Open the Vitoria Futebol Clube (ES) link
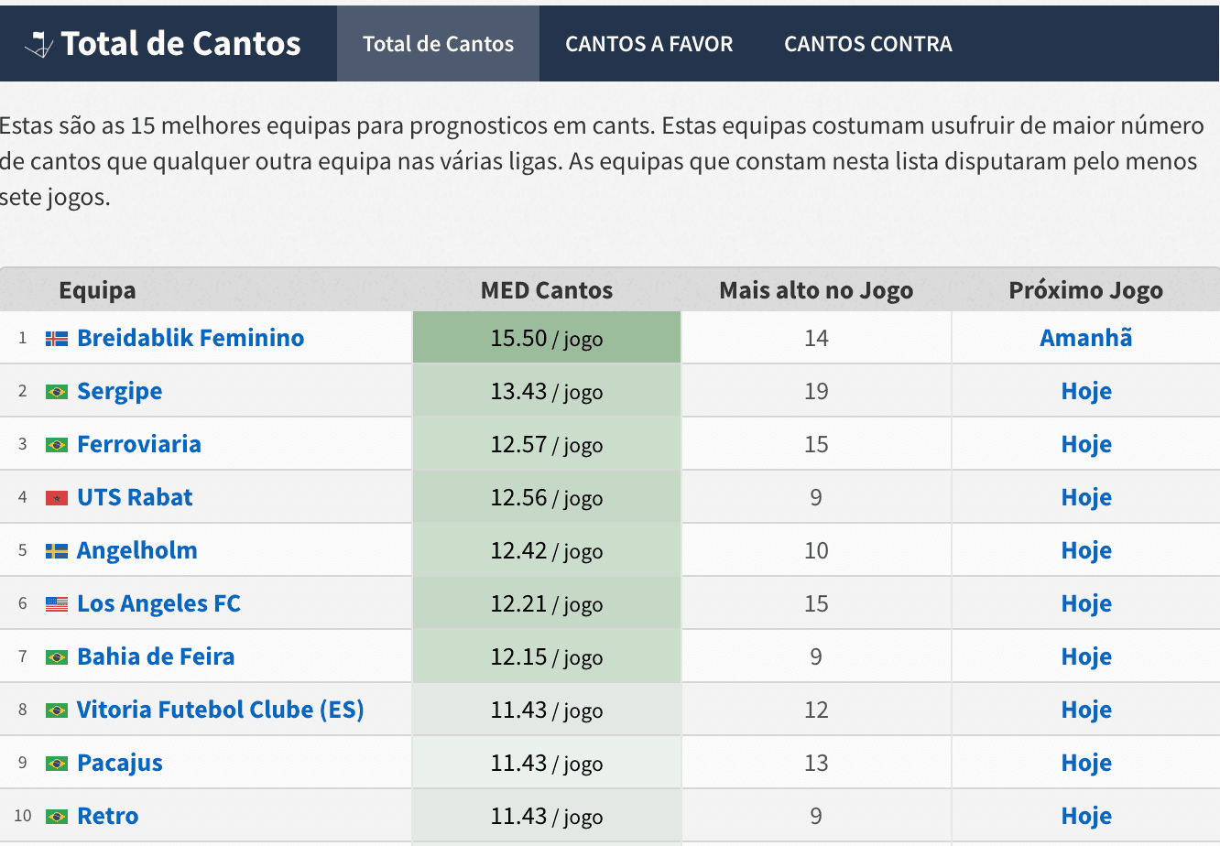The height and width of the screenshot is (846, 1220). click(x=221, y=710)
